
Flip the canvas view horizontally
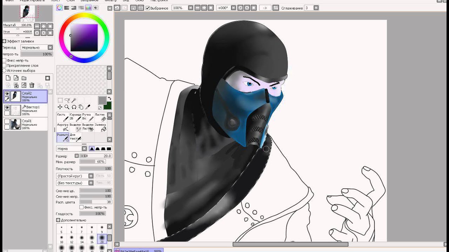click(276, 8)
